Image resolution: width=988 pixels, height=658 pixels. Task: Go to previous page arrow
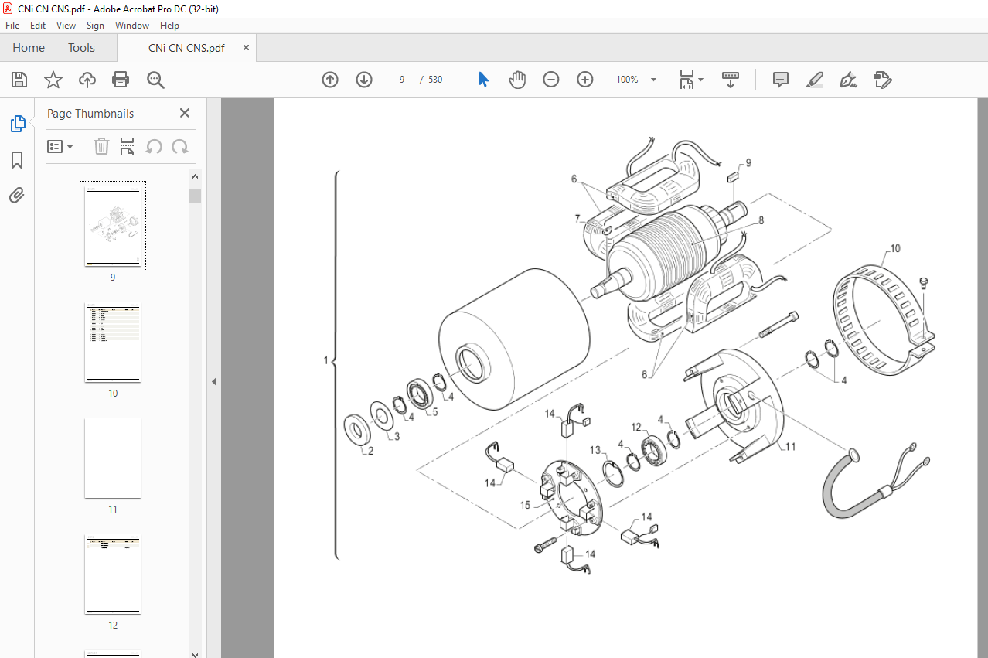coord(330,80)
